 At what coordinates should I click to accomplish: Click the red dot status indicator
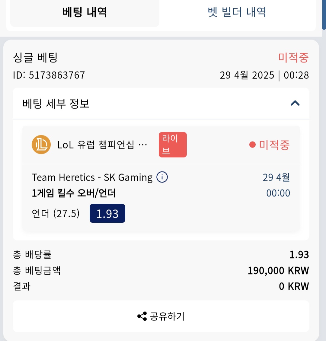point(252,145)
